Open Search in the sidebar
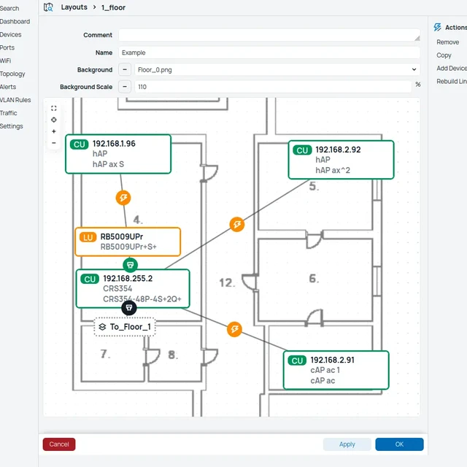467x467 pixels. pyautogui.click(x=9, y=8)
